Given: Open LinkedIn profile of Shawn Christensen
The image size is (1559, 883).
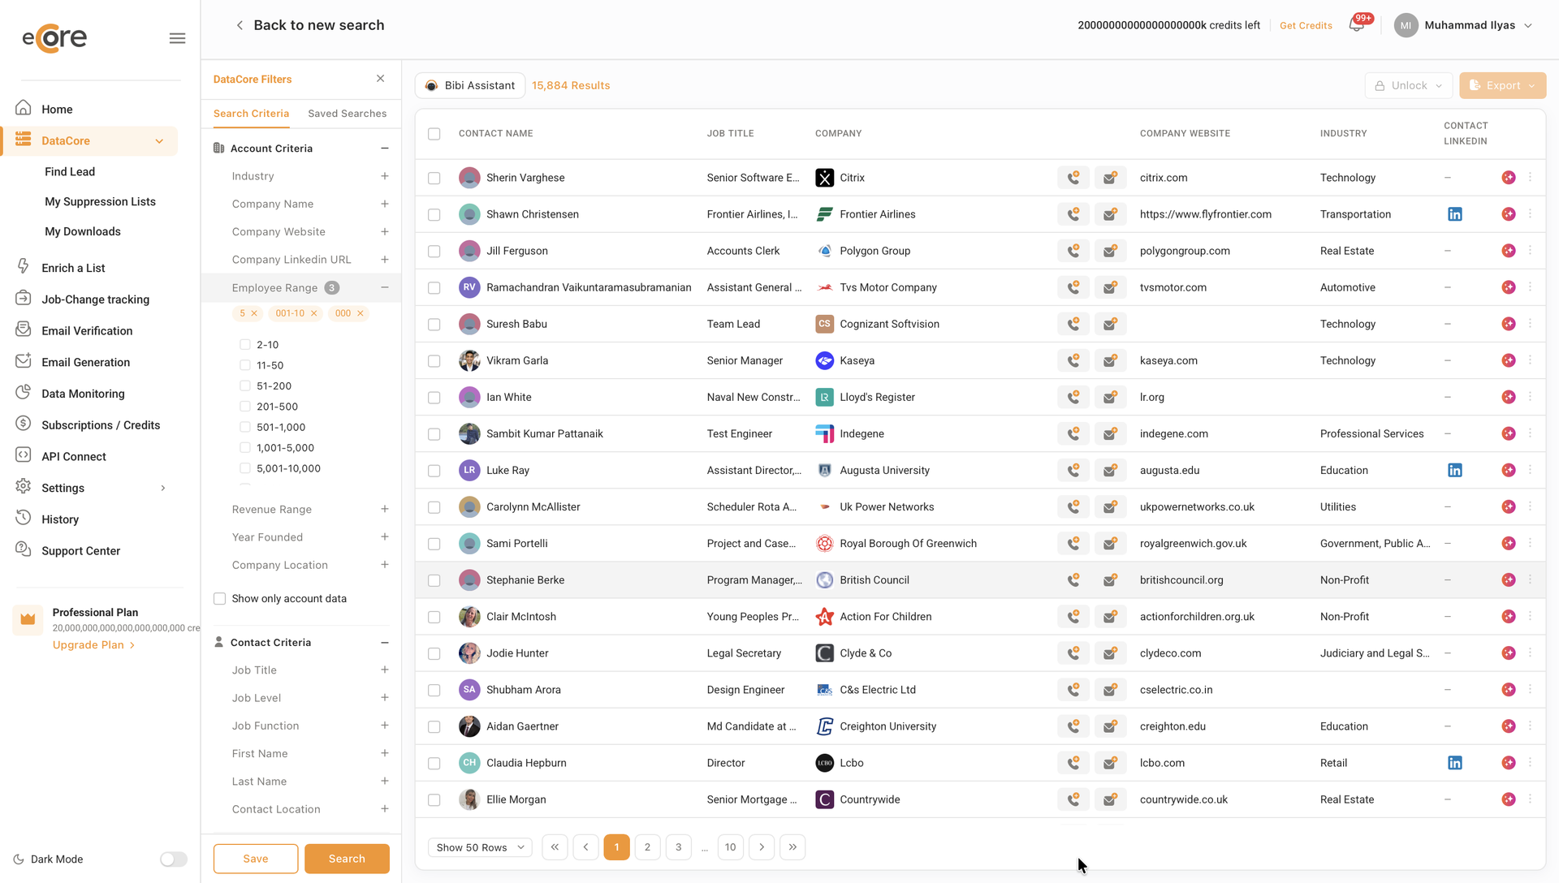Looking at the screenshot, I should point(1455,214).
